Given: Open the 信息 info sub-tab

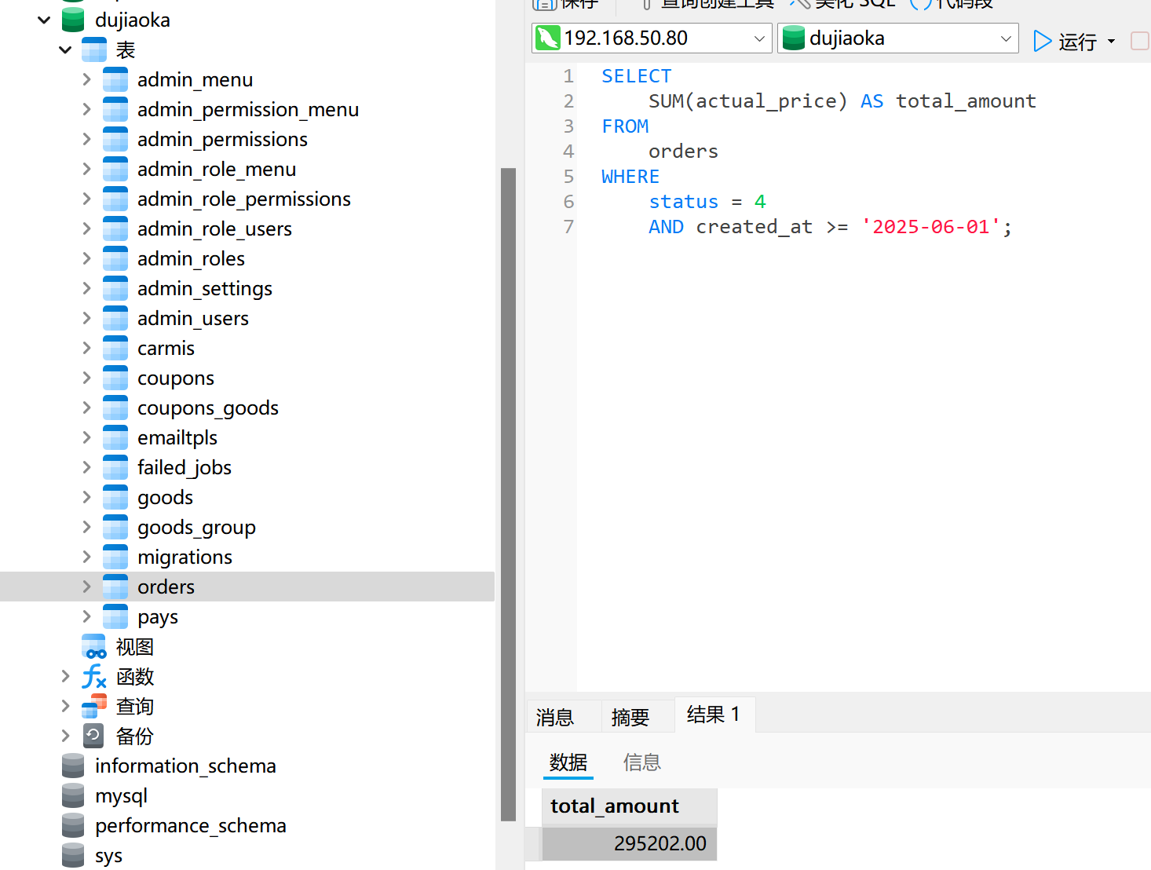Looking at the screenshot, I should click(641, 762).
